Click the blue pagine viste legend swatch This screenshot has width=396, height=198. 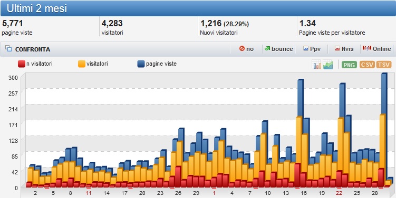point(141,64)
